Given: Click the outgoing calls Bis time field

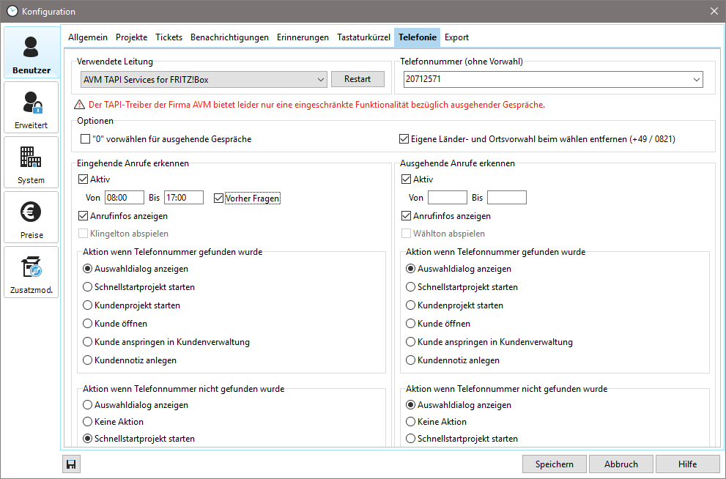Looking at the screenshot, I should [x=506, y=198].
